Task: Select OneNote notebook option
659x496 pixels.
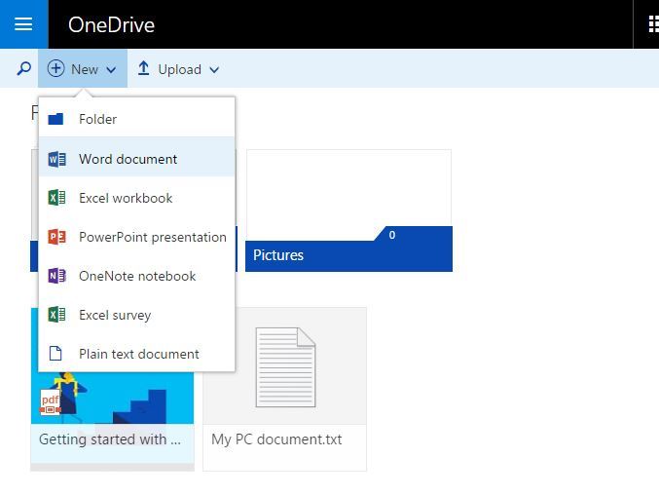Action: coord(136,276)
